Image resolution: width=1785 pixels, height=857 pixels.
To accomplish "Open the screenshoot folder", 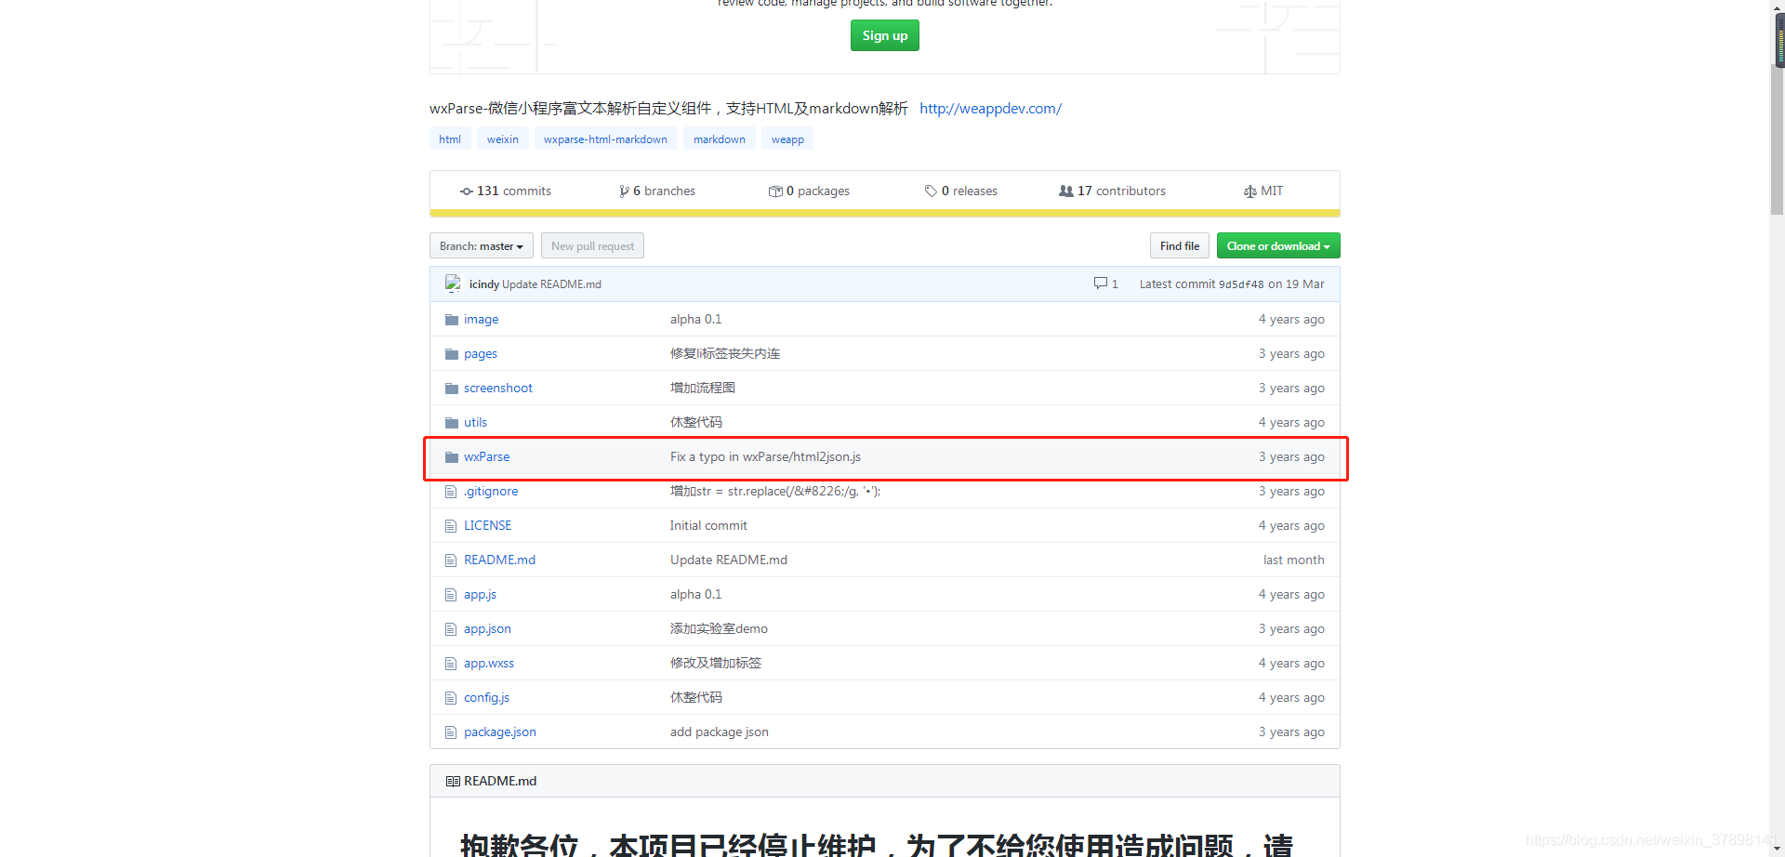I will point(498,389).
